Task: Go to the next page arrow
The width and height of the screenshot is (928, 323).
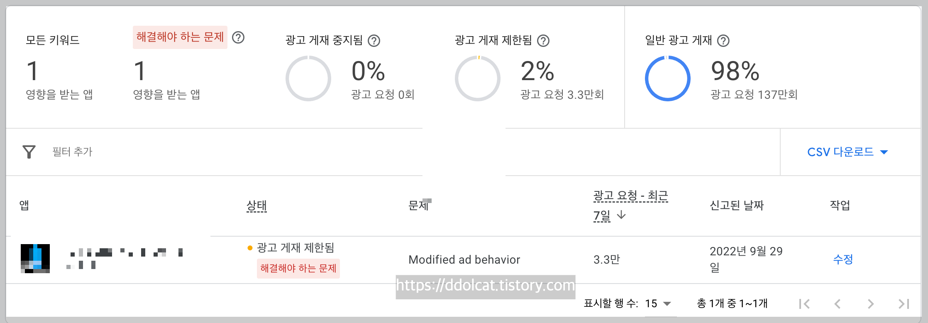Action: tap(871, 304)
